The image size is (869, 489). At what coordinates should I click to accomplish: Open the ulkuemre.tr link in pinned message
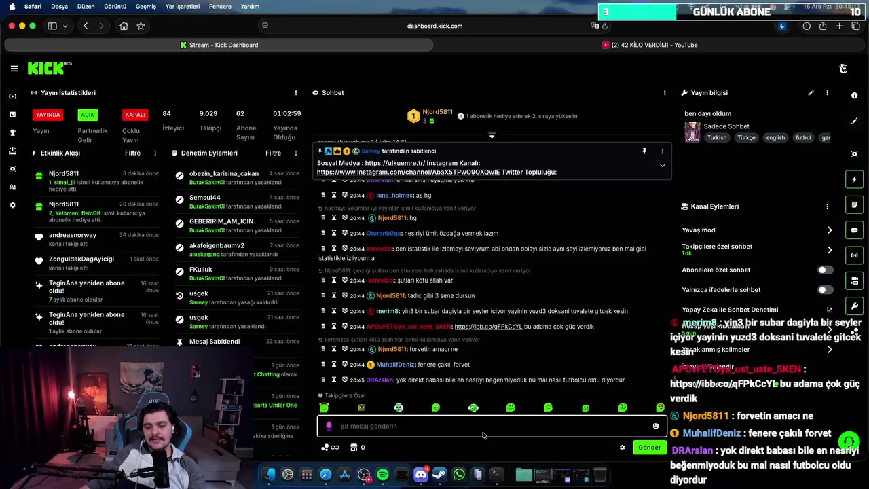395,163
